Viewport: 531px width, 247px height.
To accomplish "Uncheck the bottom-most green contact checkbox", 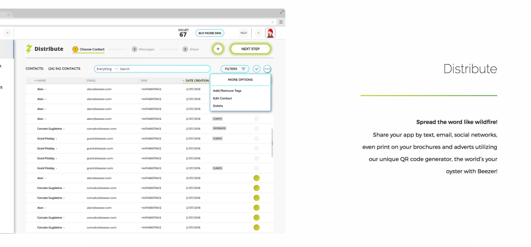I will [x=256, y=227].
